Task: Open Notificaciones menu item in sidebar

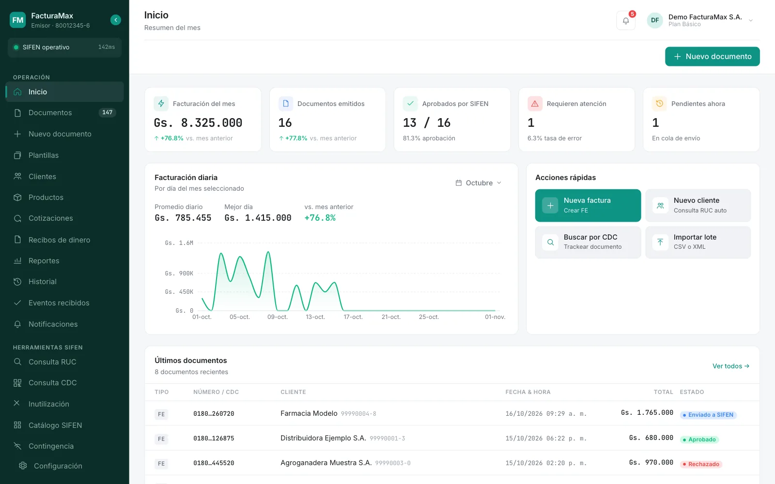Action: click(x=64, y=324)
